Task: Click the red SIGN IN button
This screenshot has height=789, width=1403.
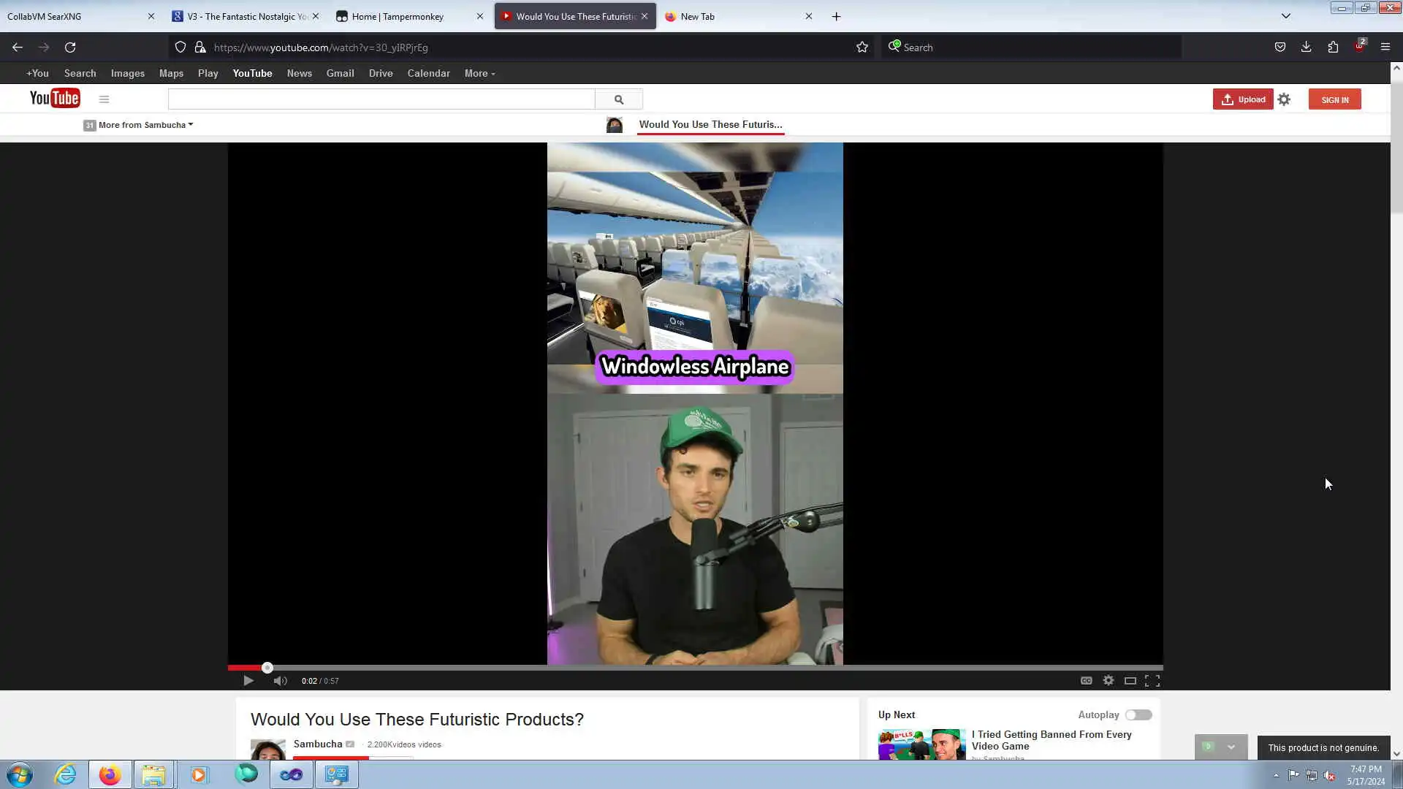Action: tap(1334, 99)
